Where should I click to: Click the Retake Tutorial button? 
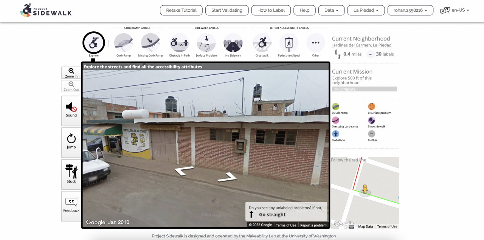click(181, 10)
